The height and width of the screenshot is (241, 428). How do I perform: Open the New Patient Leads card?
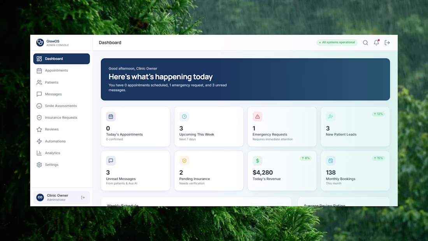click(355, 127)
